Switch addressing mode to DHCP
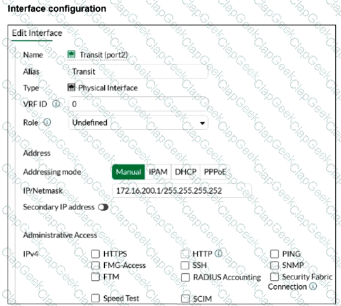The width and height of the screenshot is (341, 306). [186, 172]
